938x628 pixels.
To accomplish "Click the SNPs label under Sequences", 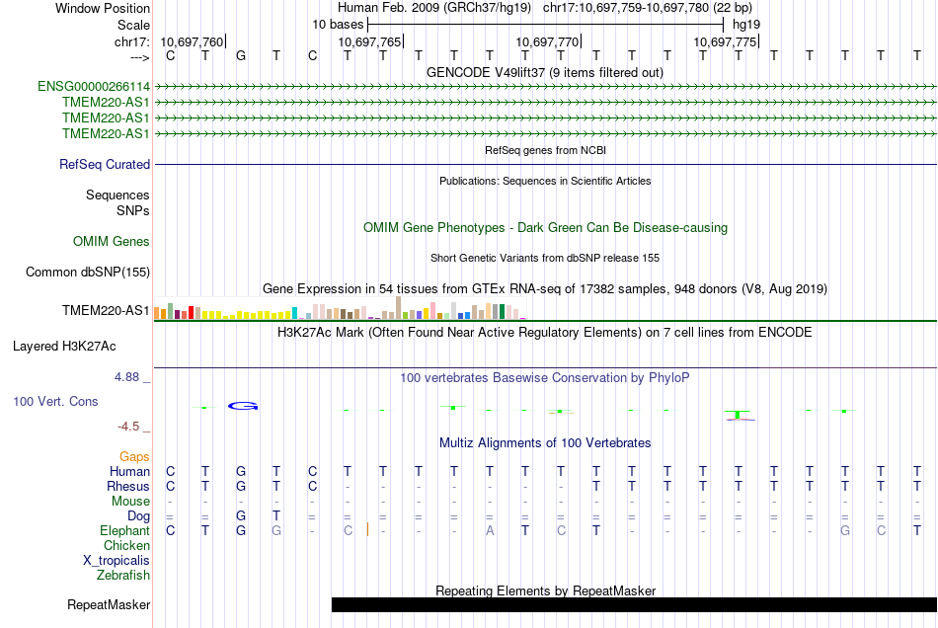I will (x=133, y=210).
